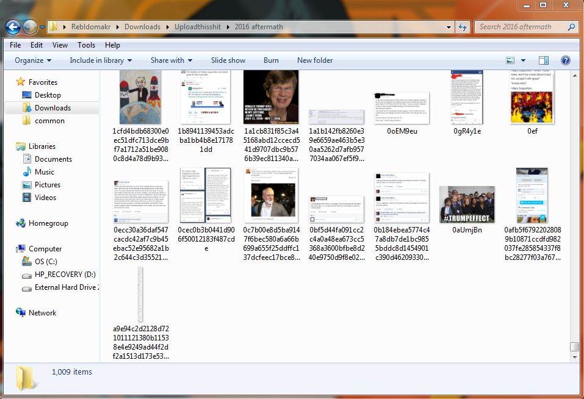
Task: Click the scrollbar down arrow
Action: (574, 358)
